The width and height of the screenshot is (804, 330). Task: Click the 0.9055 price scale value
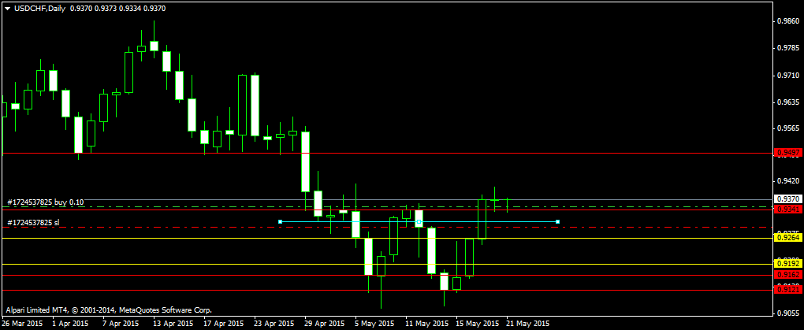point(788,312)
